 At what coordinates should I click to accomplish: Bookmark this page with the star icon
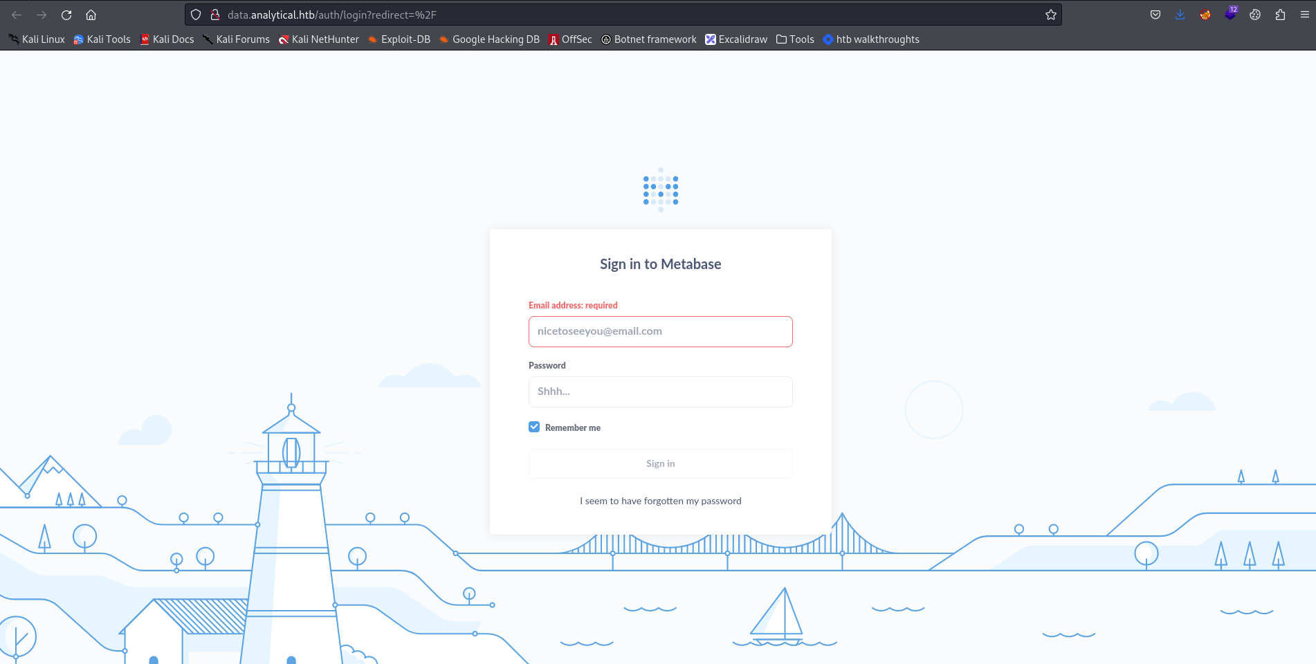(1051, 15)
